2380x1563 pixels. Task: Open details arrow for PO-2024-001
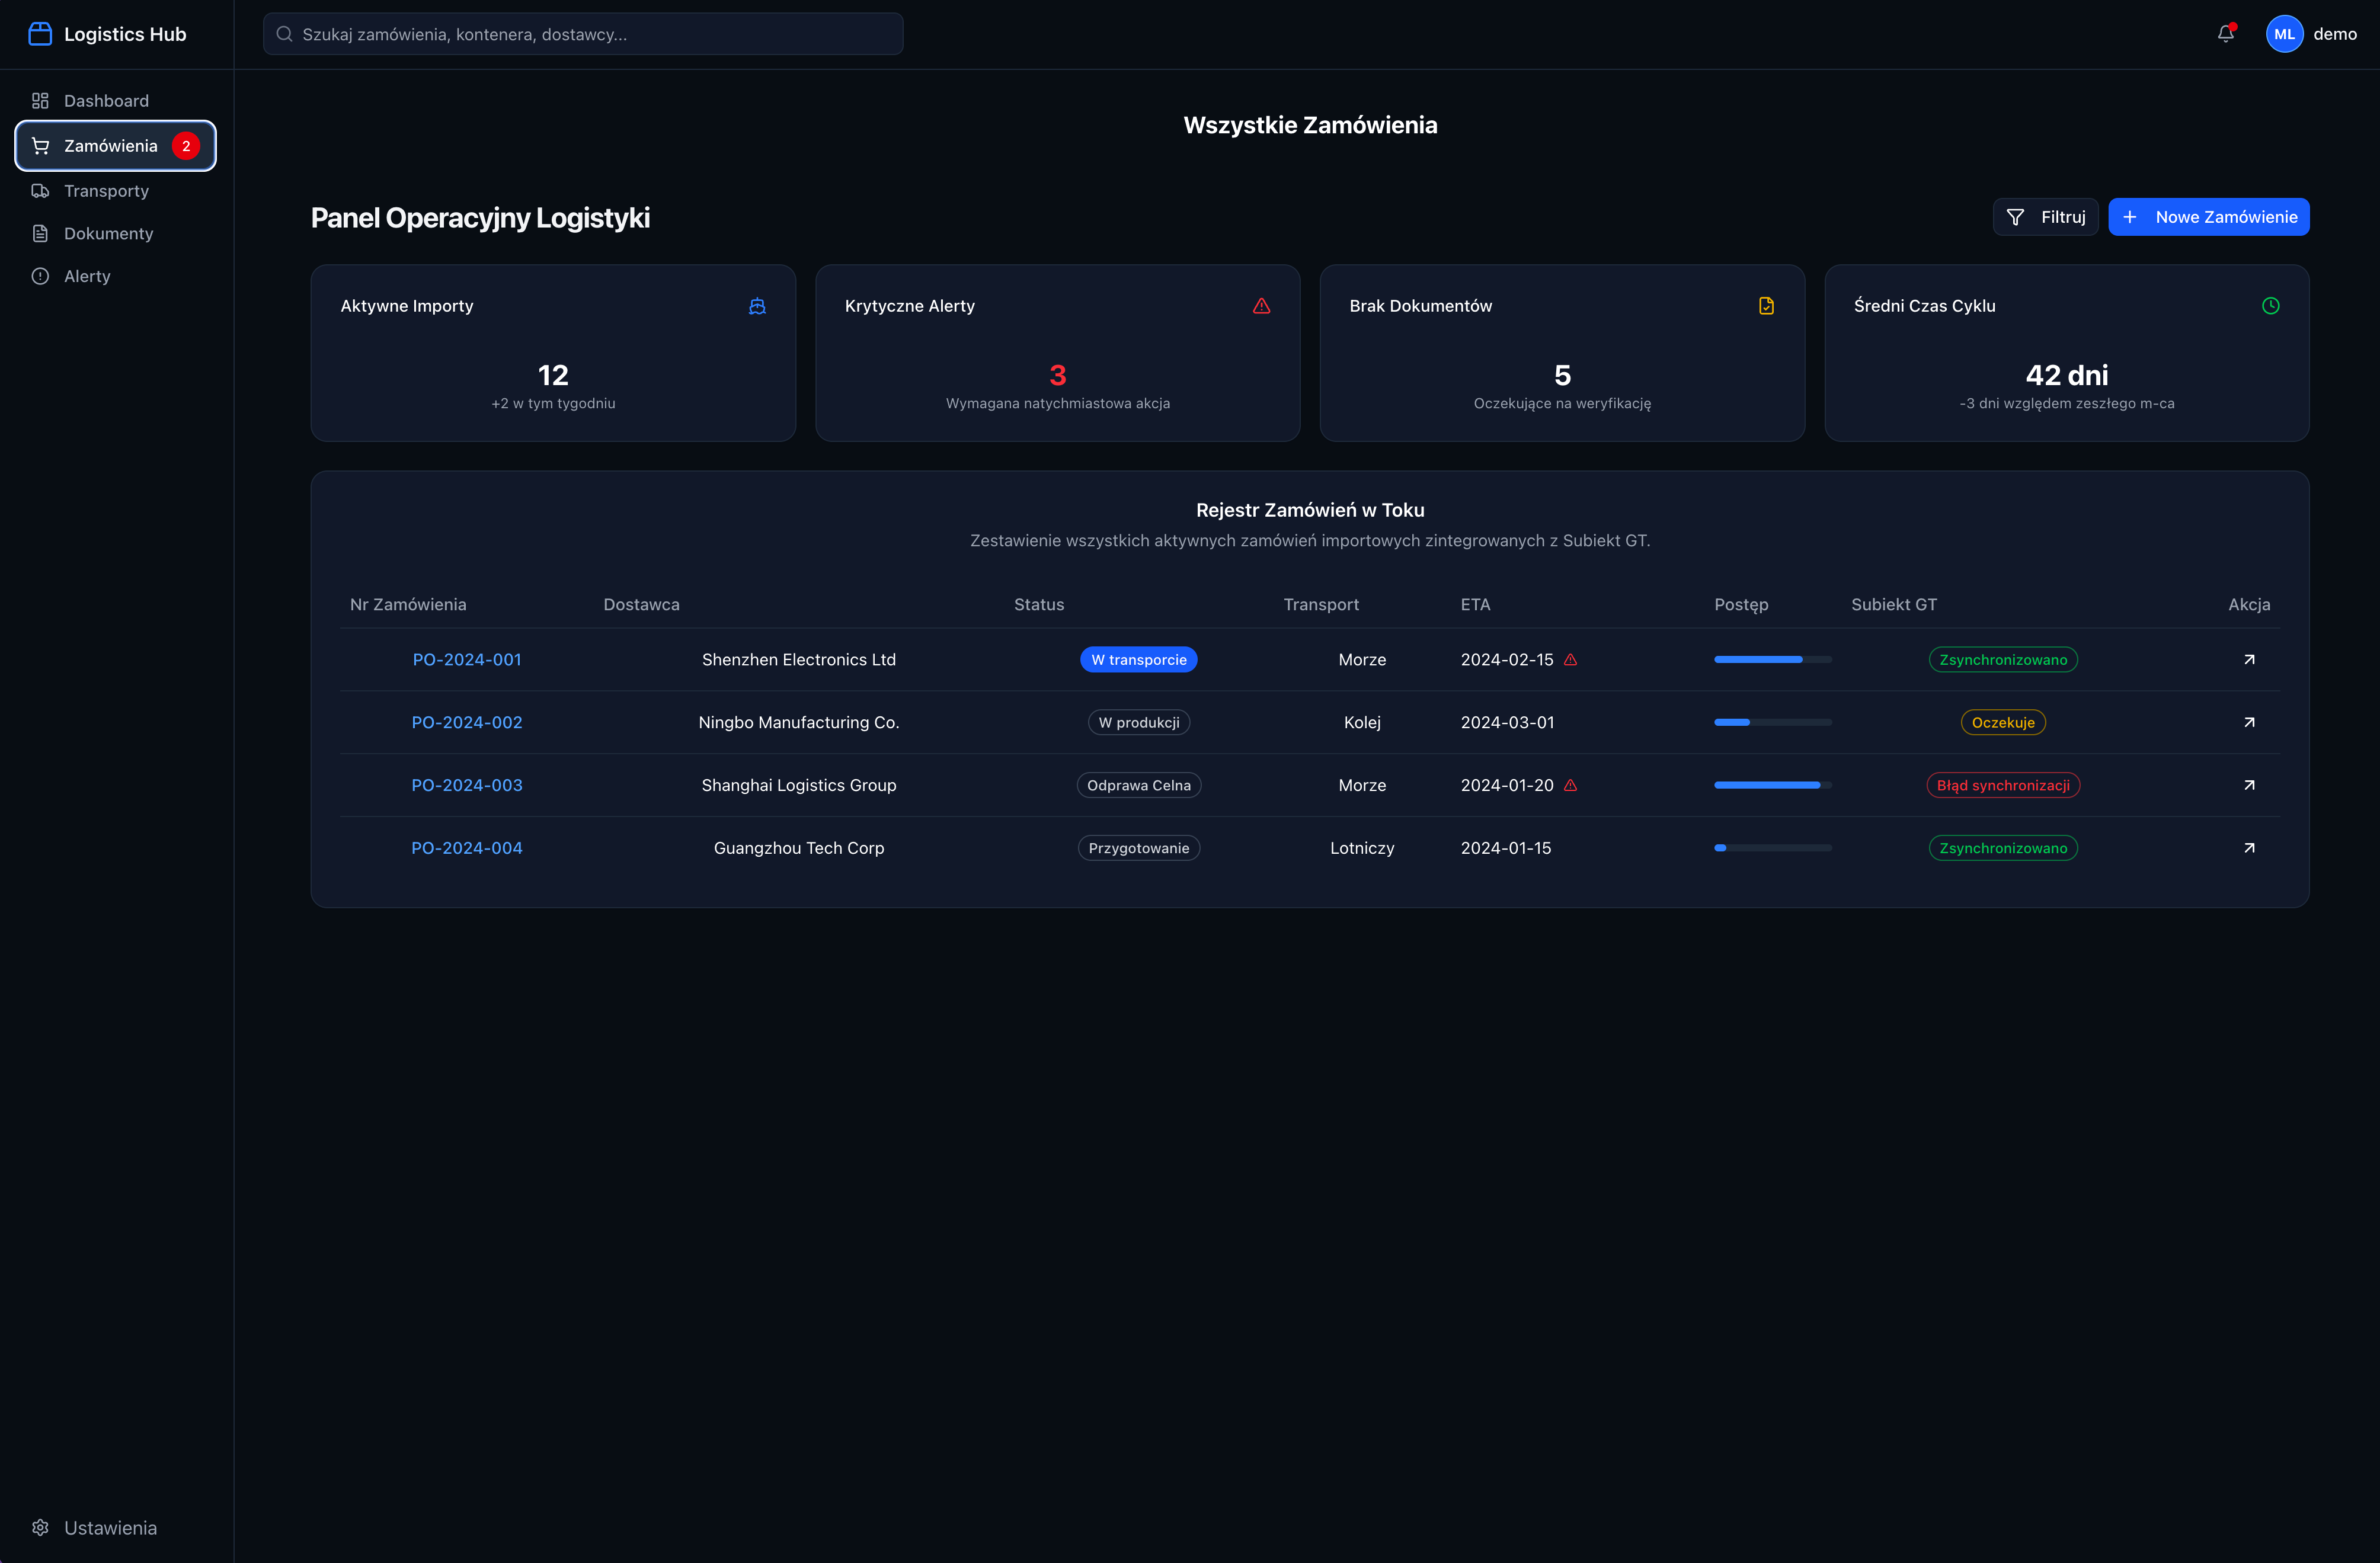coord(2249,659)
